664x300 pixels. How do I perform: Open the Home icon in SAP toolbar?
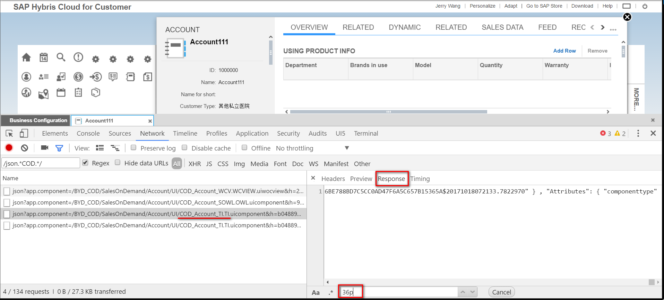[26, 57]
